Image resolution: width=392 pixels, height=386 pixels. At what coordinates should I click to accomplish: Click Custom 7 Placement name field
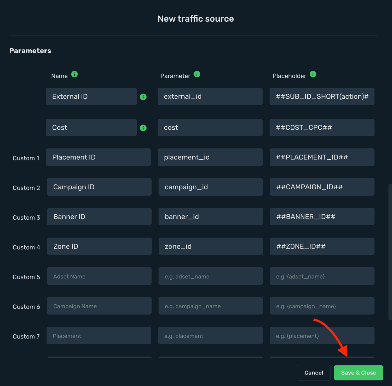point(99,336)
